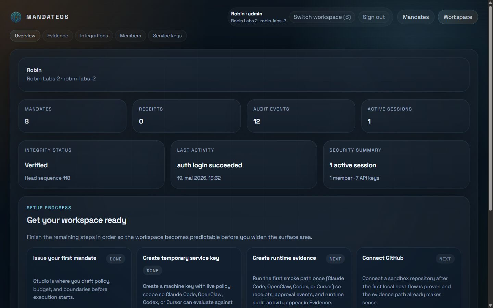493x308 pixels.
Task: Open the Mandates section
Action: coord(416,17)
